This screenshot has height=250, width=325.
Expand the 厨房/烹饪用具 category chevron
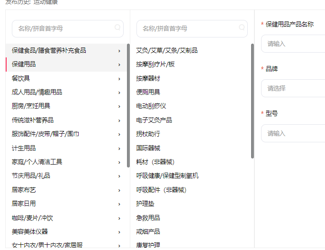tap(119, 106)
